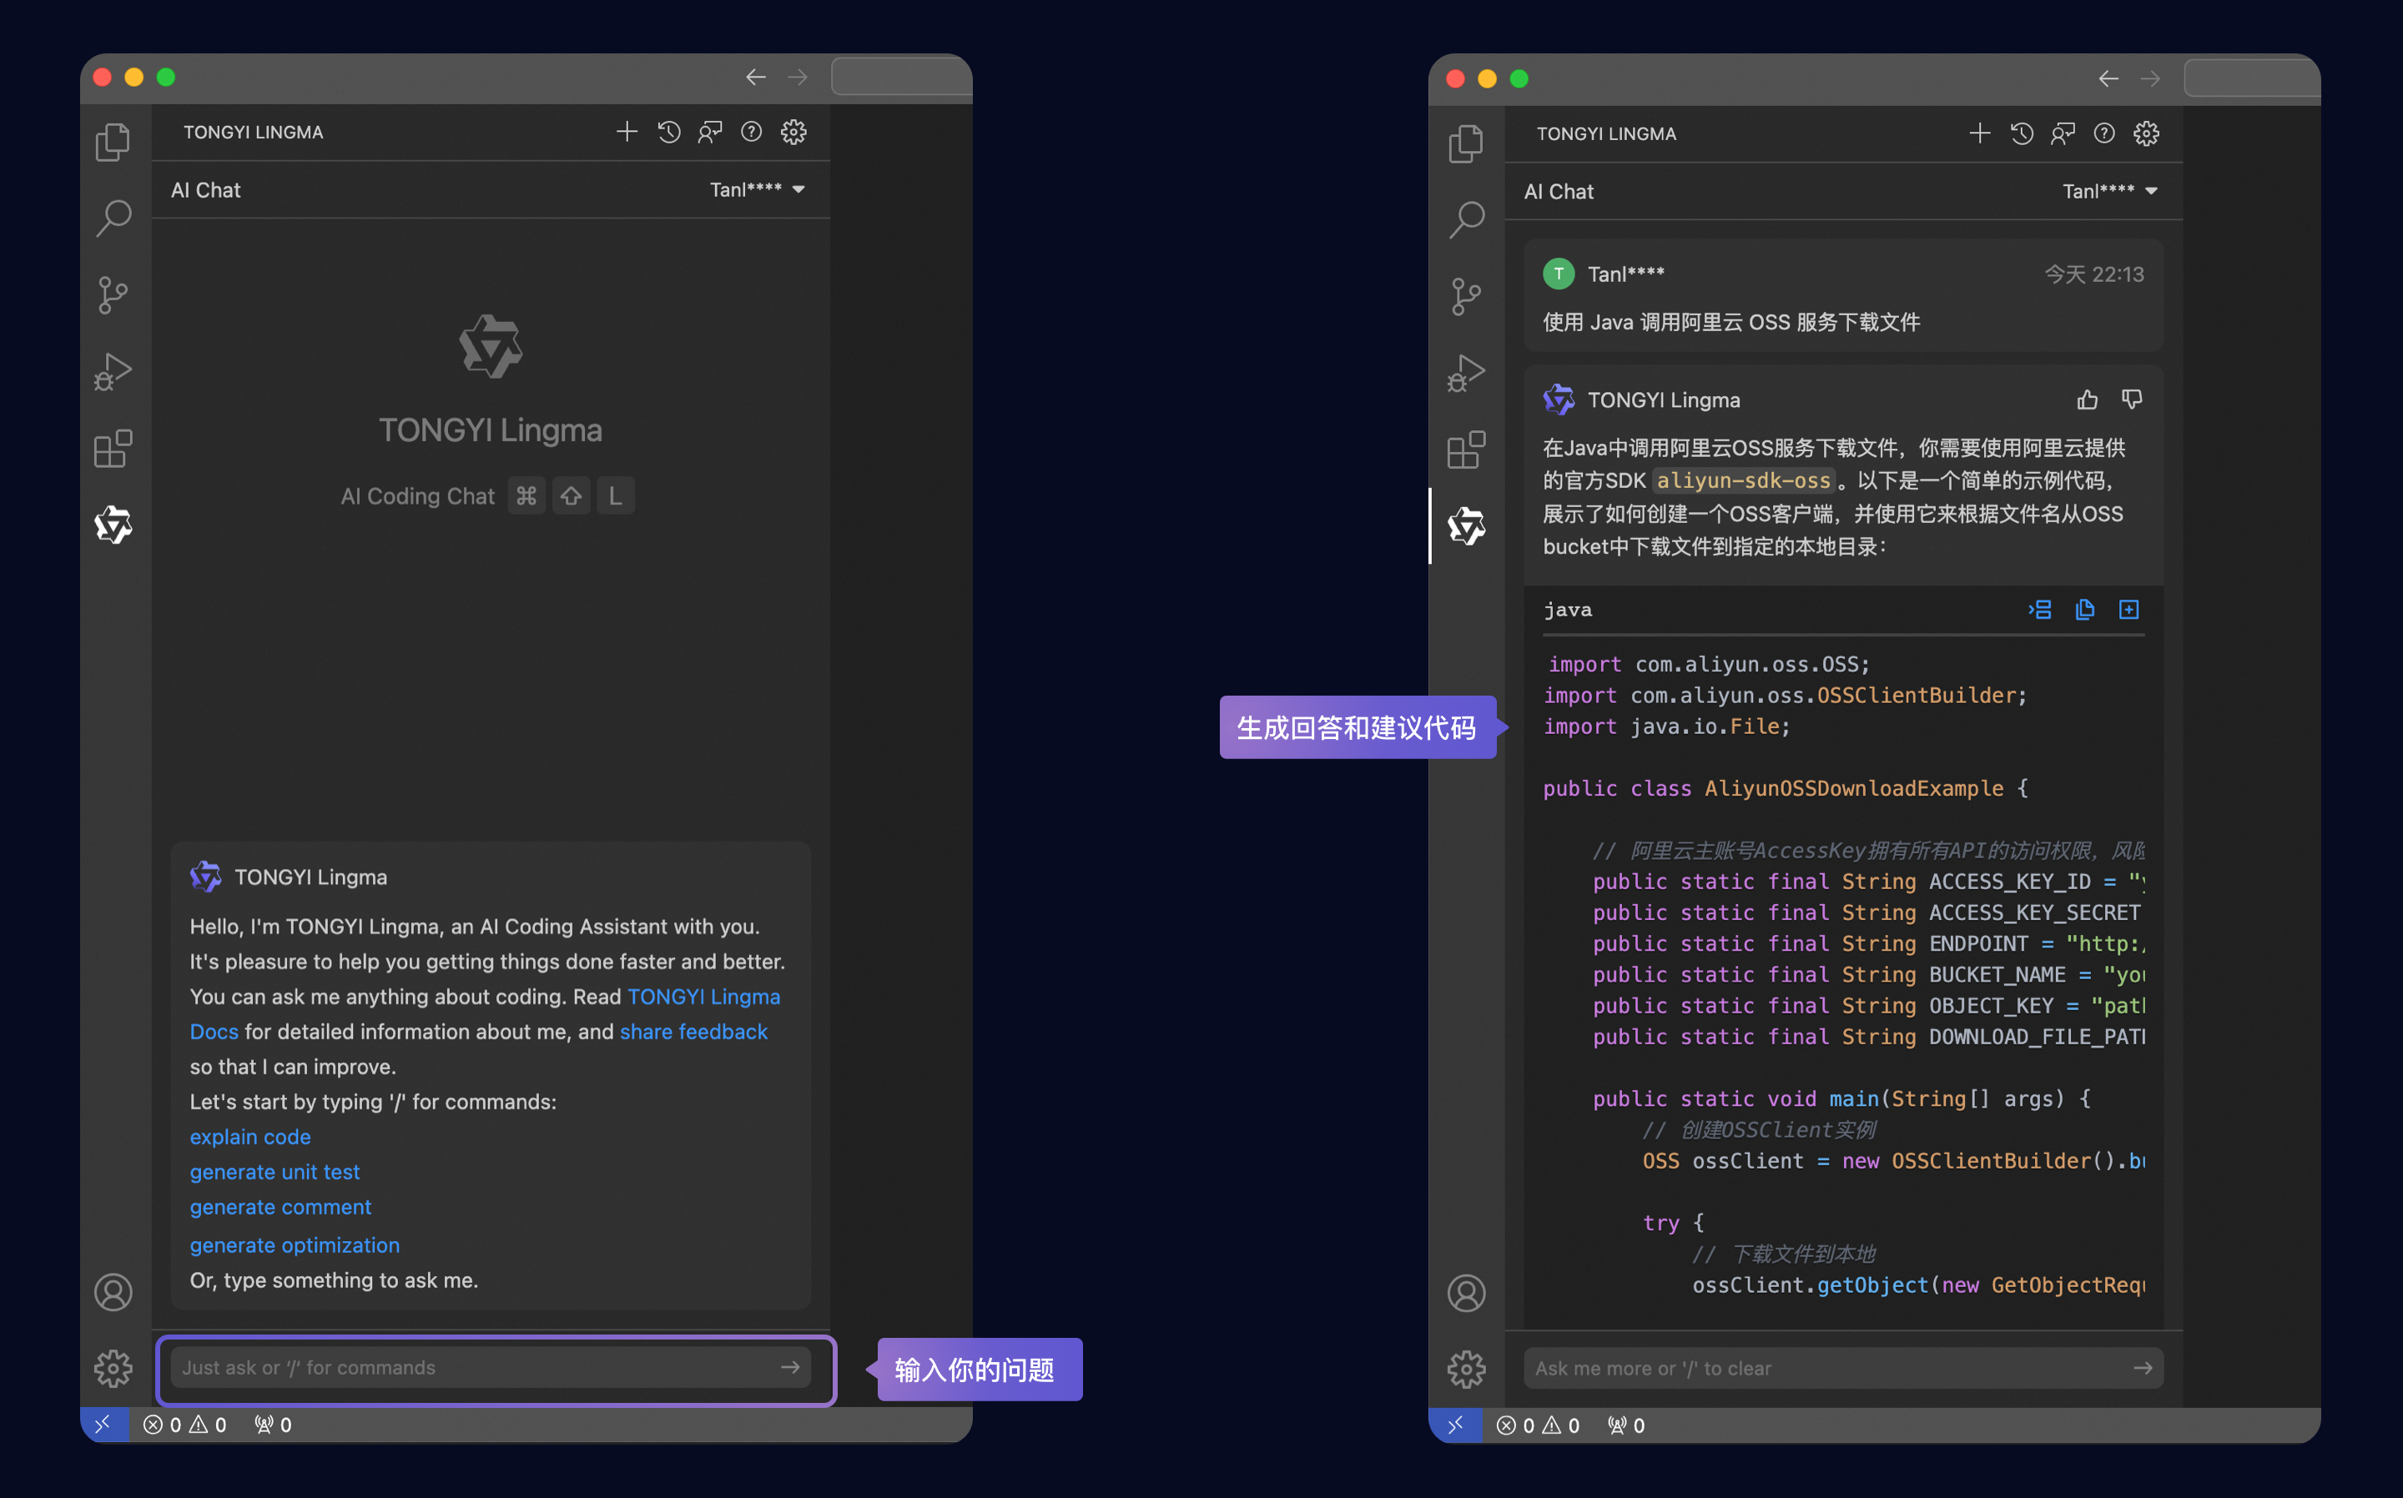Dislike the TONGYI Lingma answer with thumbs down

pos(2132,400)
